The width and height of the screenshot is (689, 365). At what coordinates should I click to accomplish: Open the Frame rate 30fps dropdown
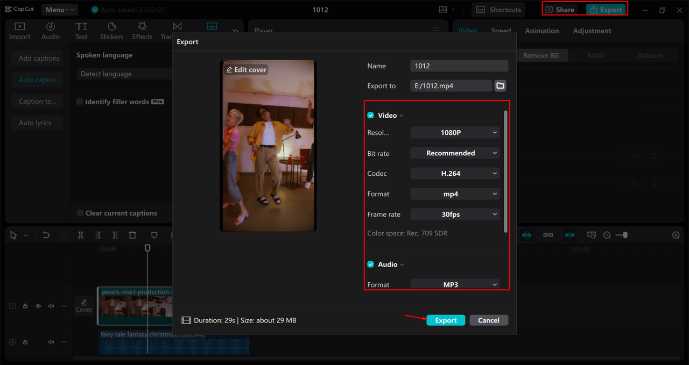pos(455,214)
